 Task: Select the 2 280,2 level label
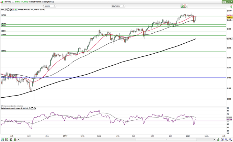3,51
